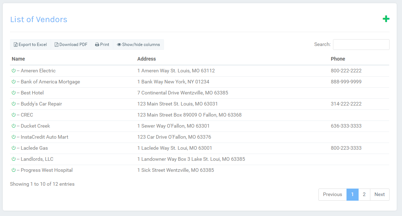The image size is (402, 216).
Task: Click the power icon beside CREC
Action: (14, 115)
